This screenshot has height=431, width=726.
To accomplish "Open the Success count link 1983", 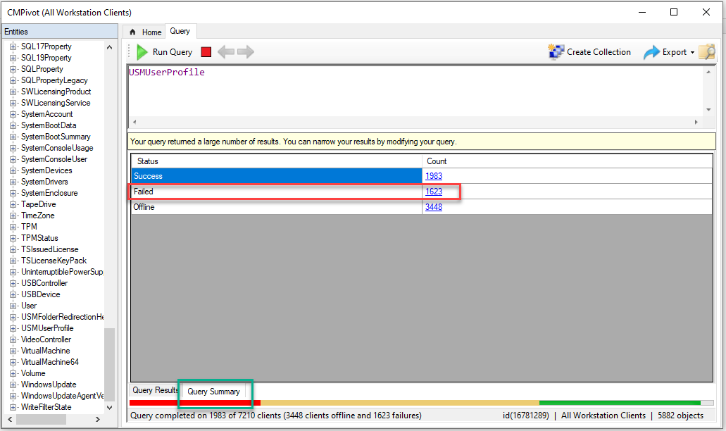I will [434, 176].
